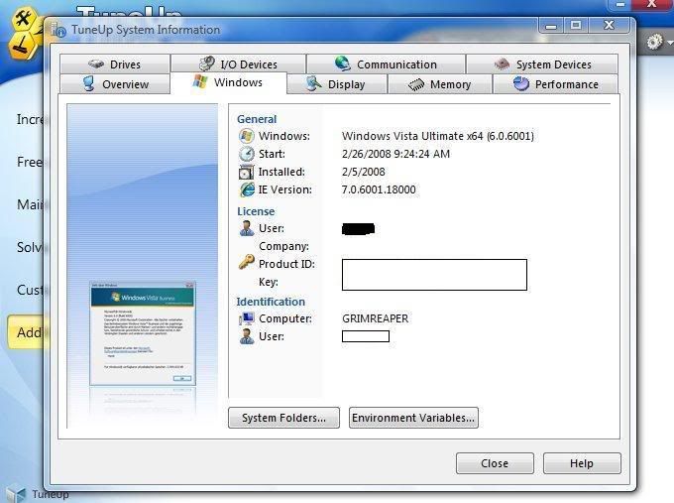
Task: Click the clock icon beside Start:
Action: (246, 154)
